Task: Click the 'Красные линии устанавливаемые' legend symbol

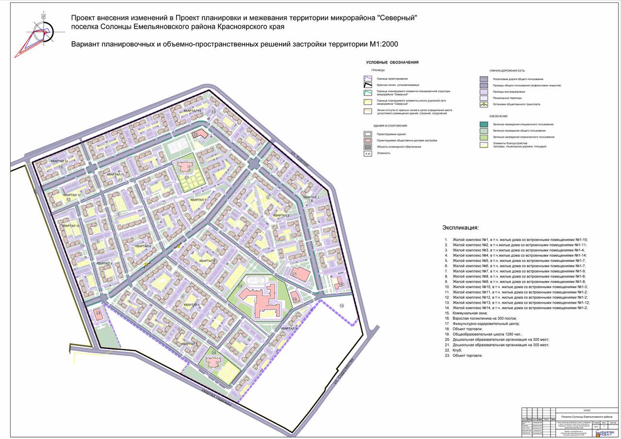Action: [x=368, y=85]
